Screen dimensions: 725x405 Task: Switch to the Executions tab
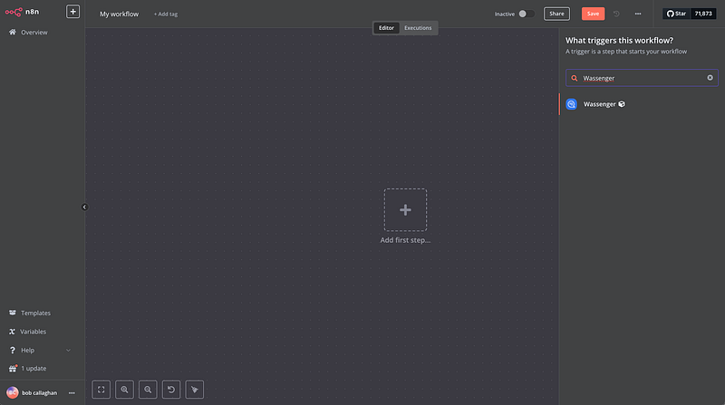click(x=418, y=28)
